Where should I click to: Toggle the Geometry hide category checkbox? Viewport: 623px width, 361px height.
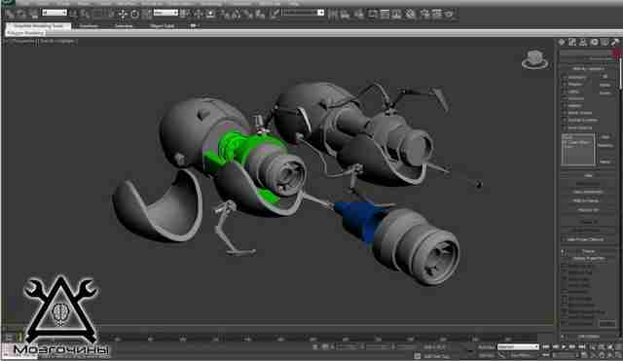(x=565, y=77)
